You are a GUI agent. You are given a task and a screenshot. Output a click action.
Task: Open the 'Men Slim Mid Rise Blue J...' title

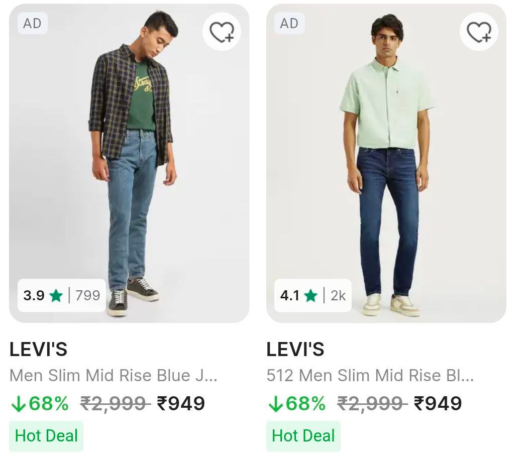(x=114, y=376)
